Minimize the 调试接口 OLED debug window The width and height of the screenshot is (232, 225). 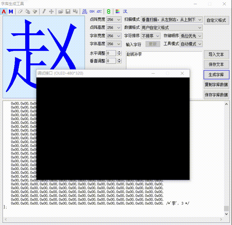point(153,73)
